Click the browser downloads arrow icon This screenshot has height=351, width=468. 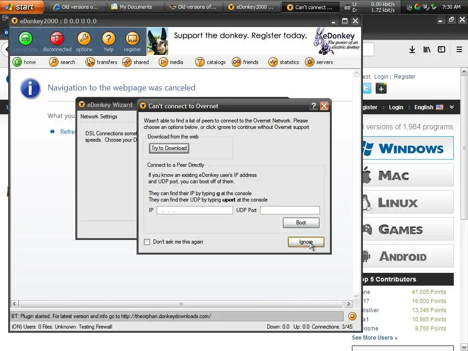[x=412, y=49]
